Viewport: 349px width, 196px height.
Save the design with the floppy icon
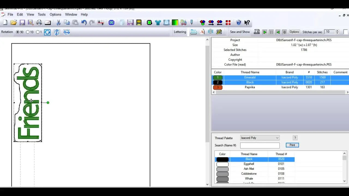click(x=22, y=23)
